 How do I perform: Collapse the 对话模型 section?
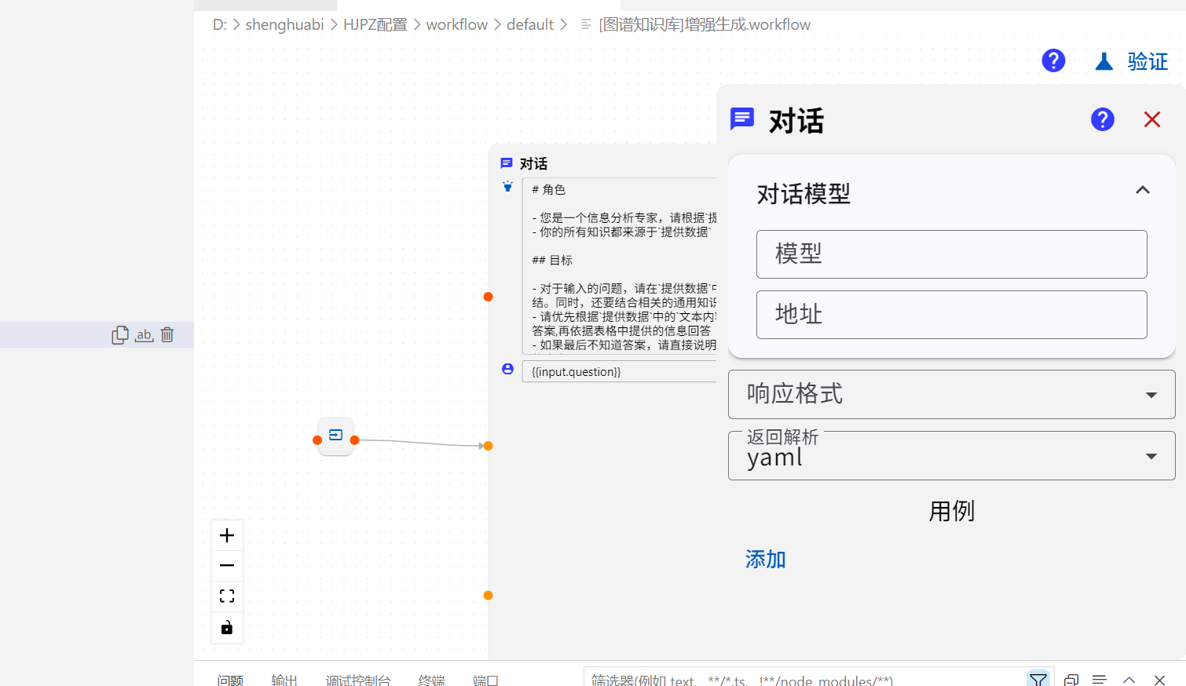(1142, 190)
